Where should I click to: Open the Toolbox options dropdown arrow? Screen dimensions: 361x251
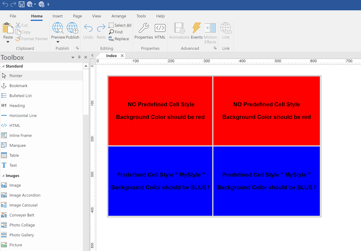coord(73,57)
